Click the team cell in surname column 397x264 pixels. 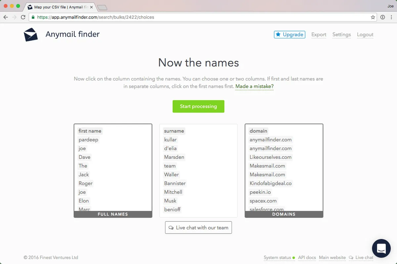pos(170,166)
